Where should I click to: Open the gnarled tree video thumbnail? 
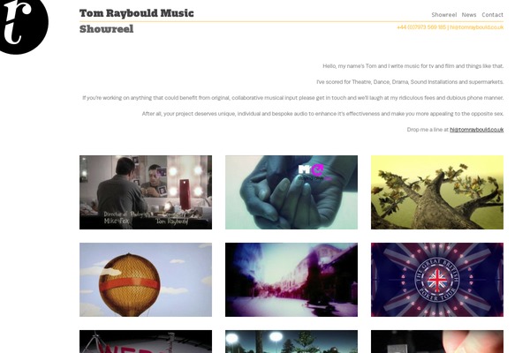click(x=437, y=192)
